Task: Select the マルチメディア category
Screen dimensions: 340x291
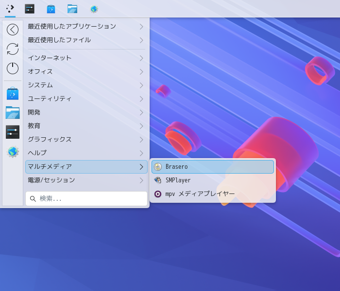Action: click(x=86, y=167)
